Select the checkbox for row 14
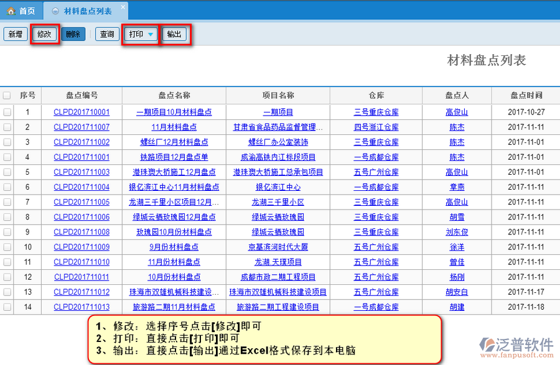 pyautogui.click(x=7, y=307)
